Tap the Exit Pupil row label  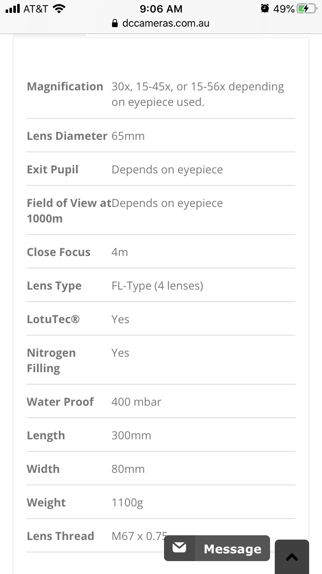(x=52, y=170)
